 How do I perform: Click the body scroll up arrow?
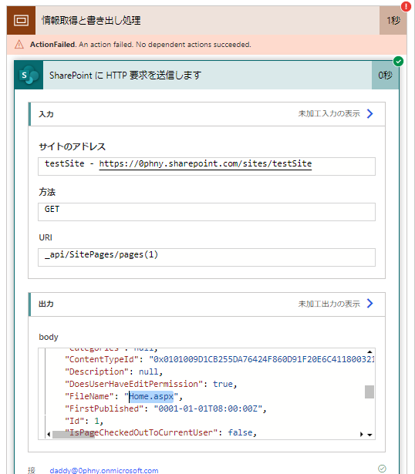point(369,351)
